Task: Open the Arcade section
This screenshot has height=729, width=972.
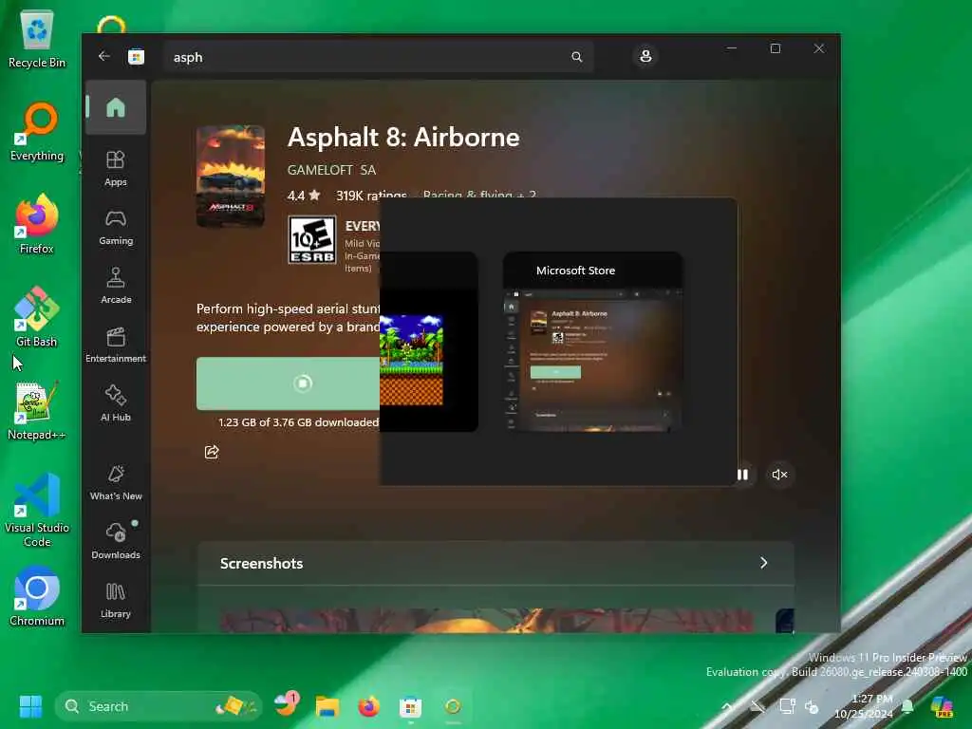Action: pos(116,286)
